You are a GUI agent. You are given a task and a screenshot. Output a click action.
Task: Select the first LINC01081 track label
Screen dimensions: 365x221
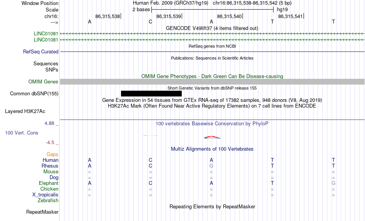pos(46,33)
